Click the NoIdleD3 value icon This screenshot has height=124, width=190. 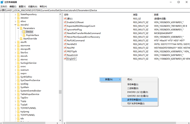[65, 44]
